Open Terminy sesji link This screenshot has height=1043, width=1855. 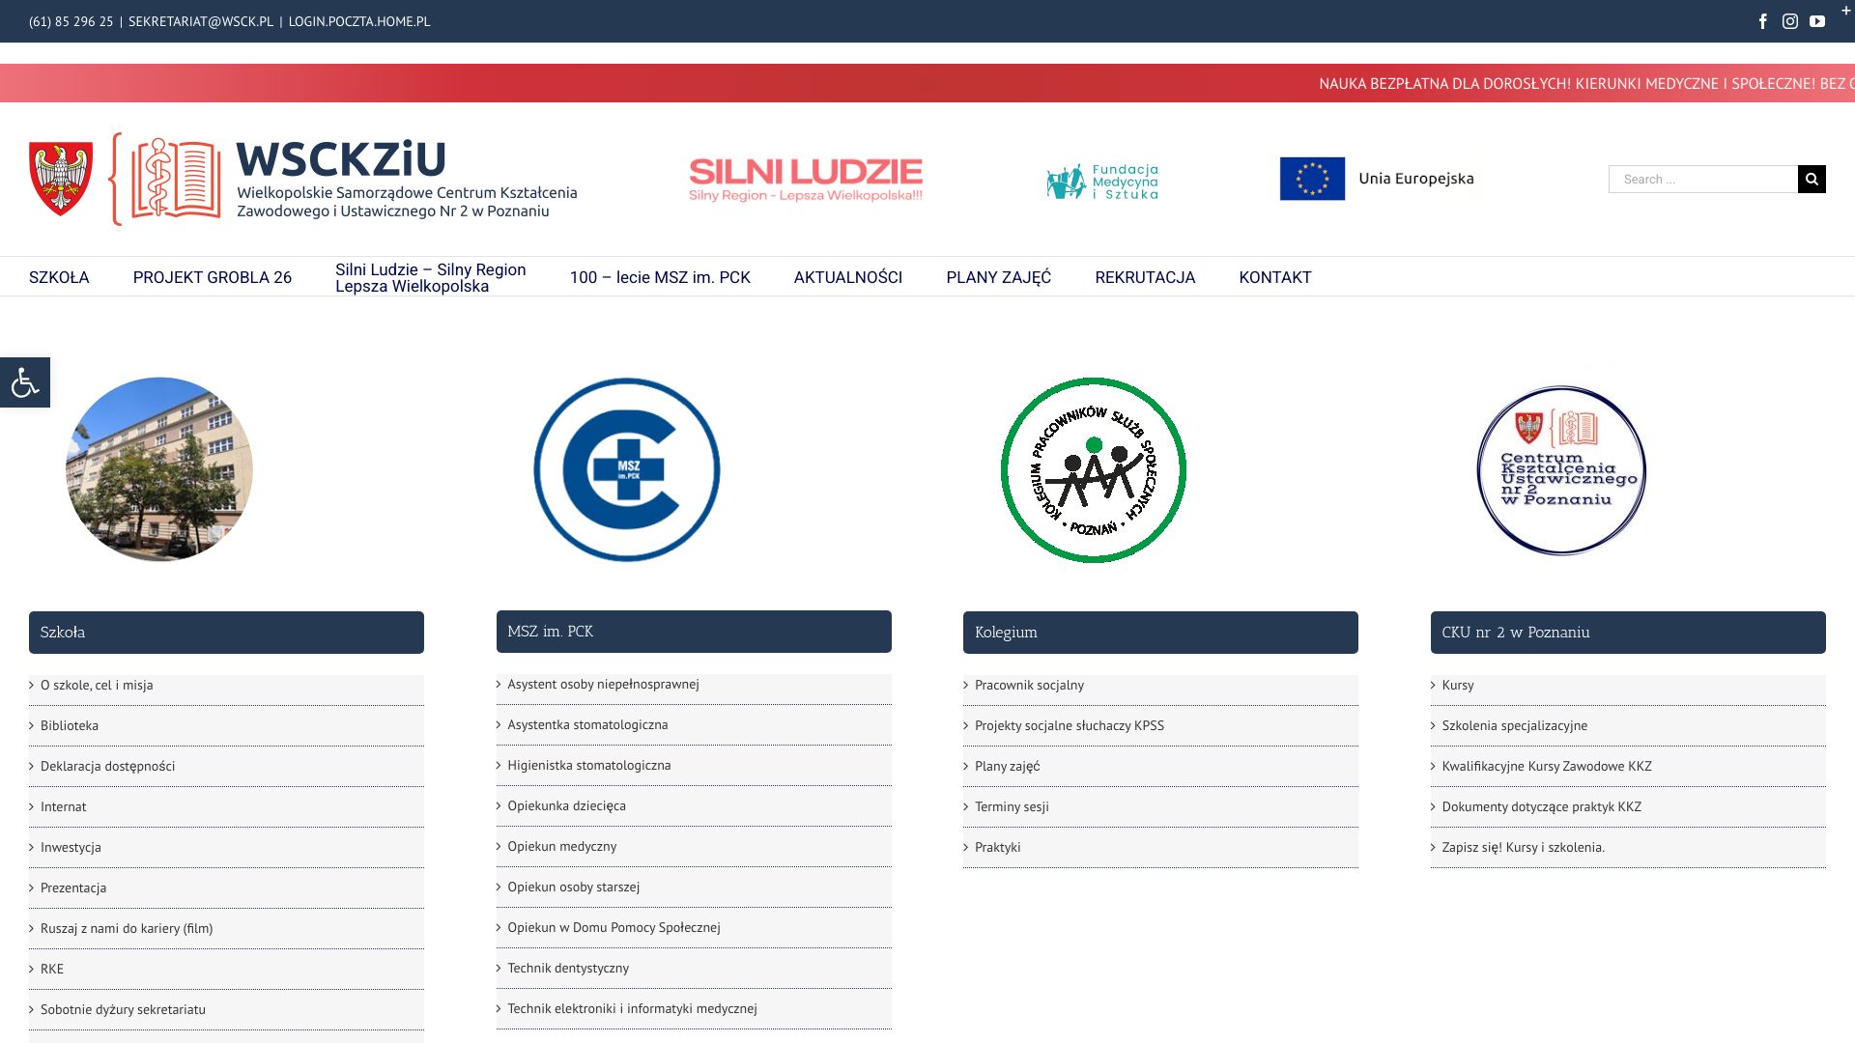pos(1012,806)
